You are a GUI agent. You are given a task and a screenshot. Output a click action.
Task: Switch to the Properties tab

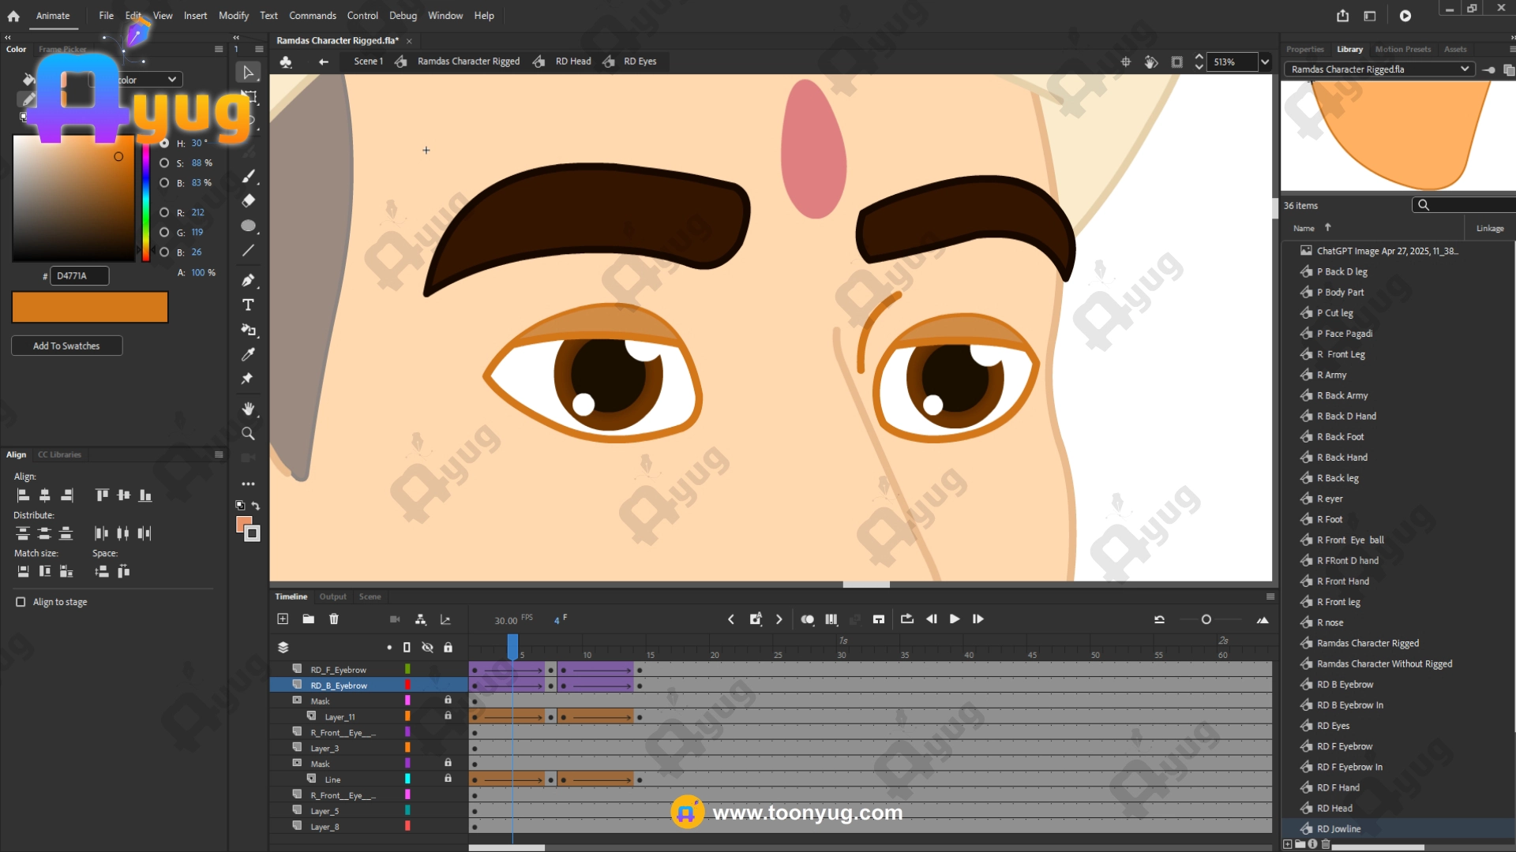(1304, 49)
